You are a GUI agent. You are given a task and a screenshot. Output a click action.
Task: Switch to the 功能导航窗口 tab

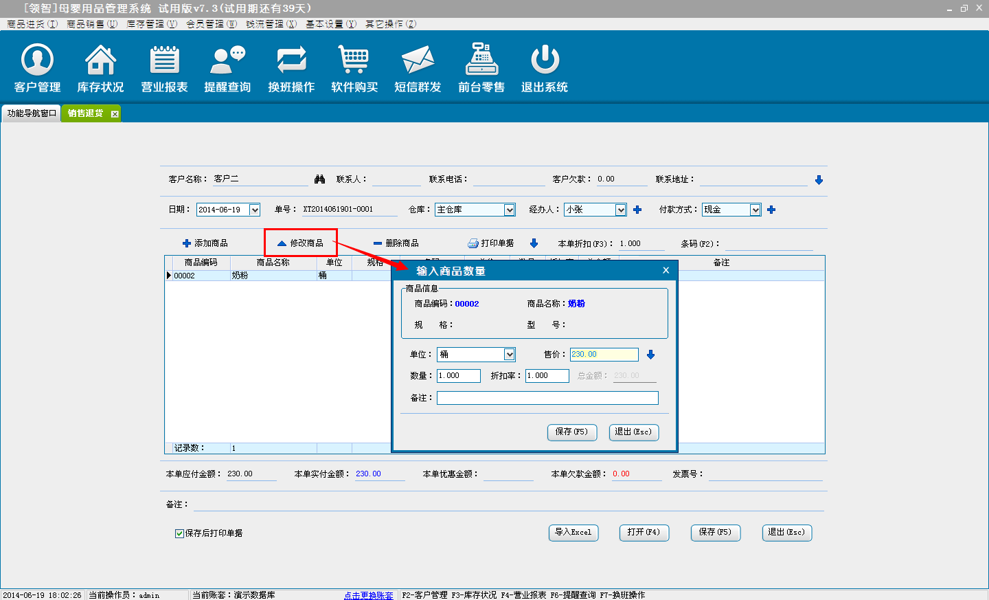[32, 113]
